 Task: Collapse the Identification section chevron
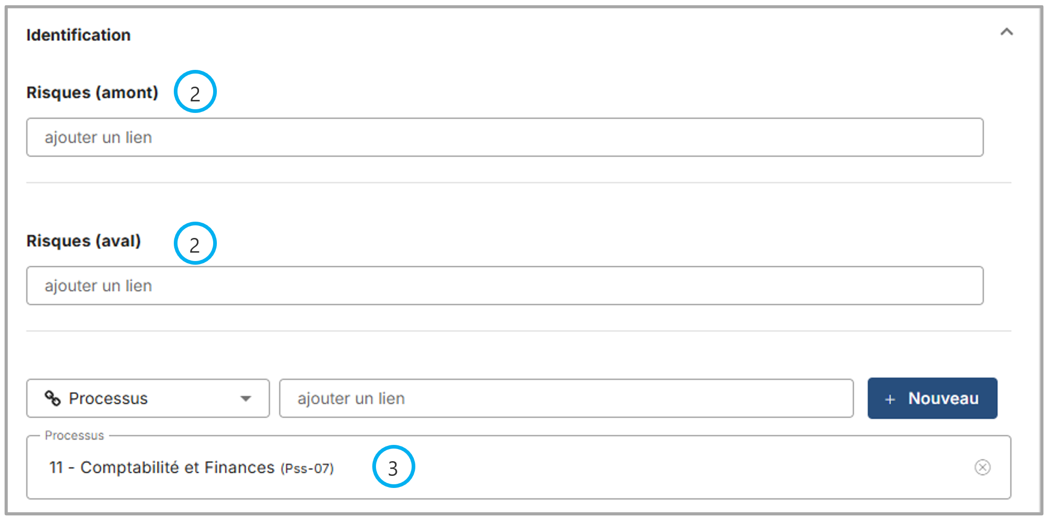coord(1006,33)
